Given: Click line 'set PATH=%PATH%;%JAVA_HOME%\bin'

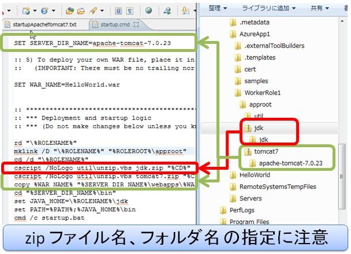Looking at the screenshot, I should (x=75, y=210).
